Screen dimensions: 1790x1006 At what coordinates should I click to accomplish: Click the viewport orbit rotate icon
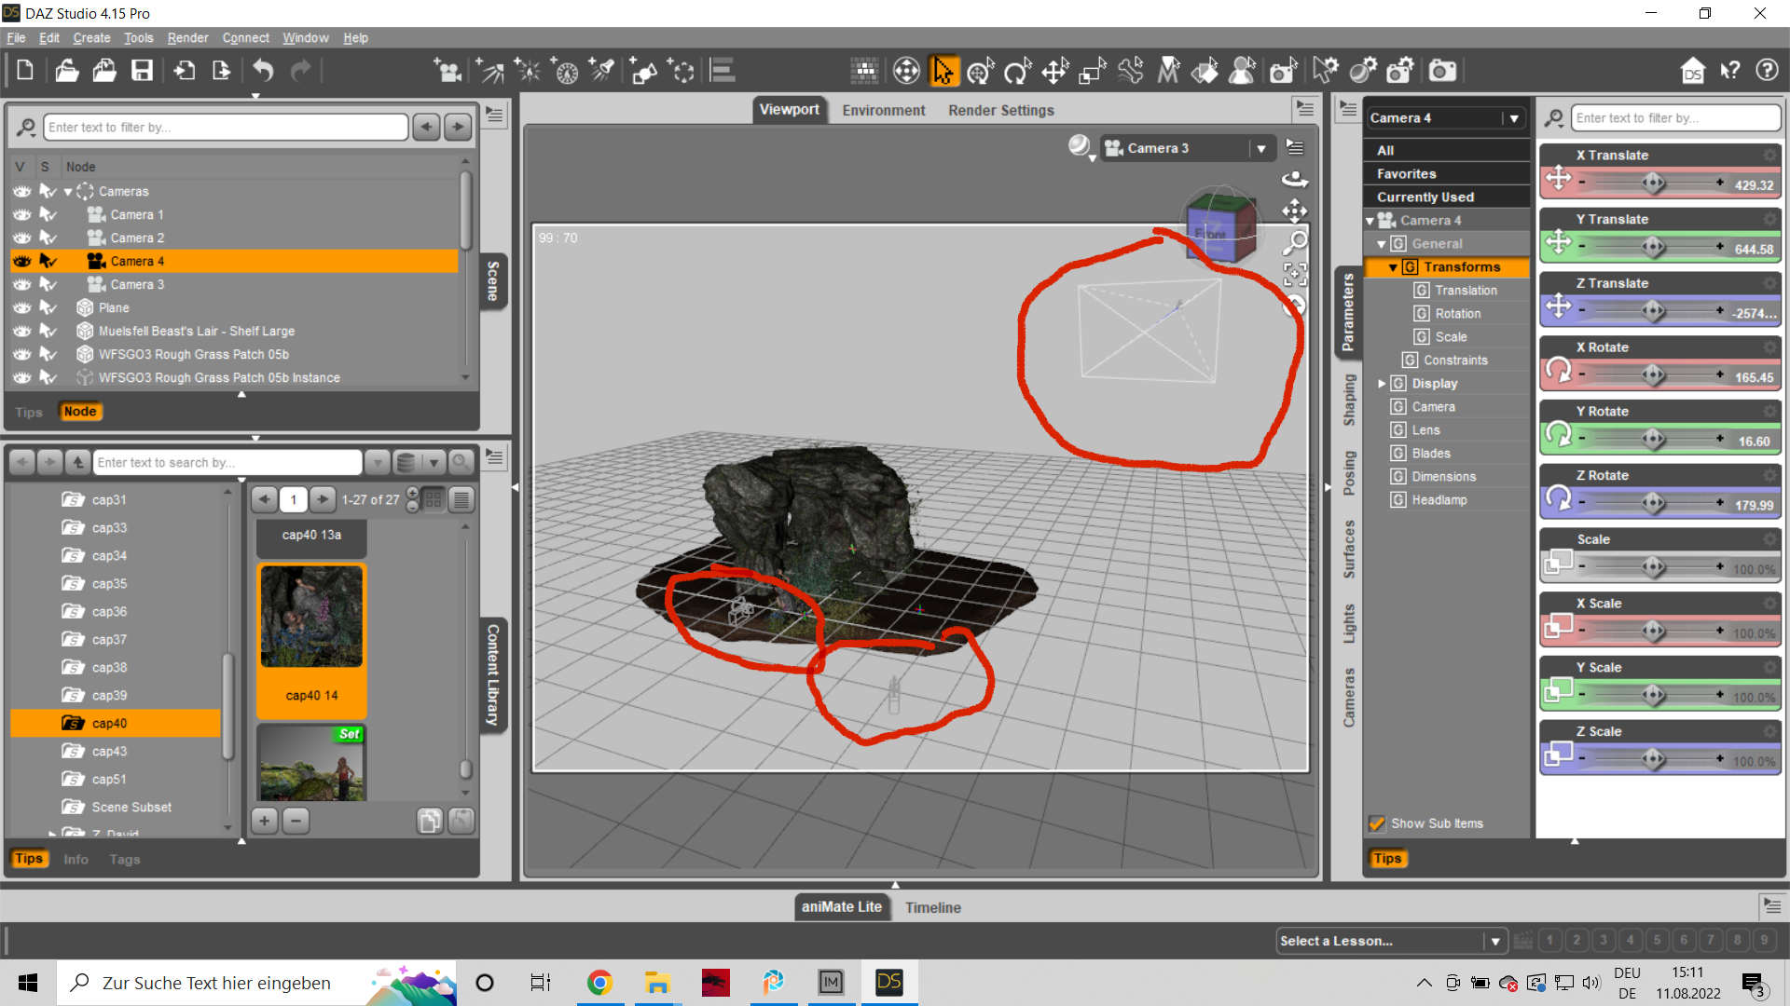coord(1295,180)
